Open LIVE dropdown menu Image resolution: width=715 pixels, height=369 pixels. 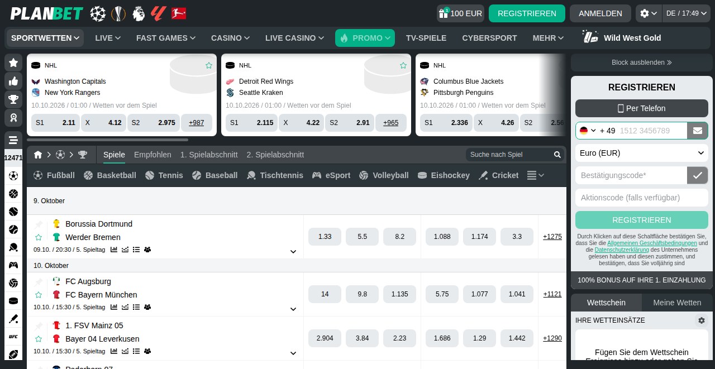coord(108,38)
